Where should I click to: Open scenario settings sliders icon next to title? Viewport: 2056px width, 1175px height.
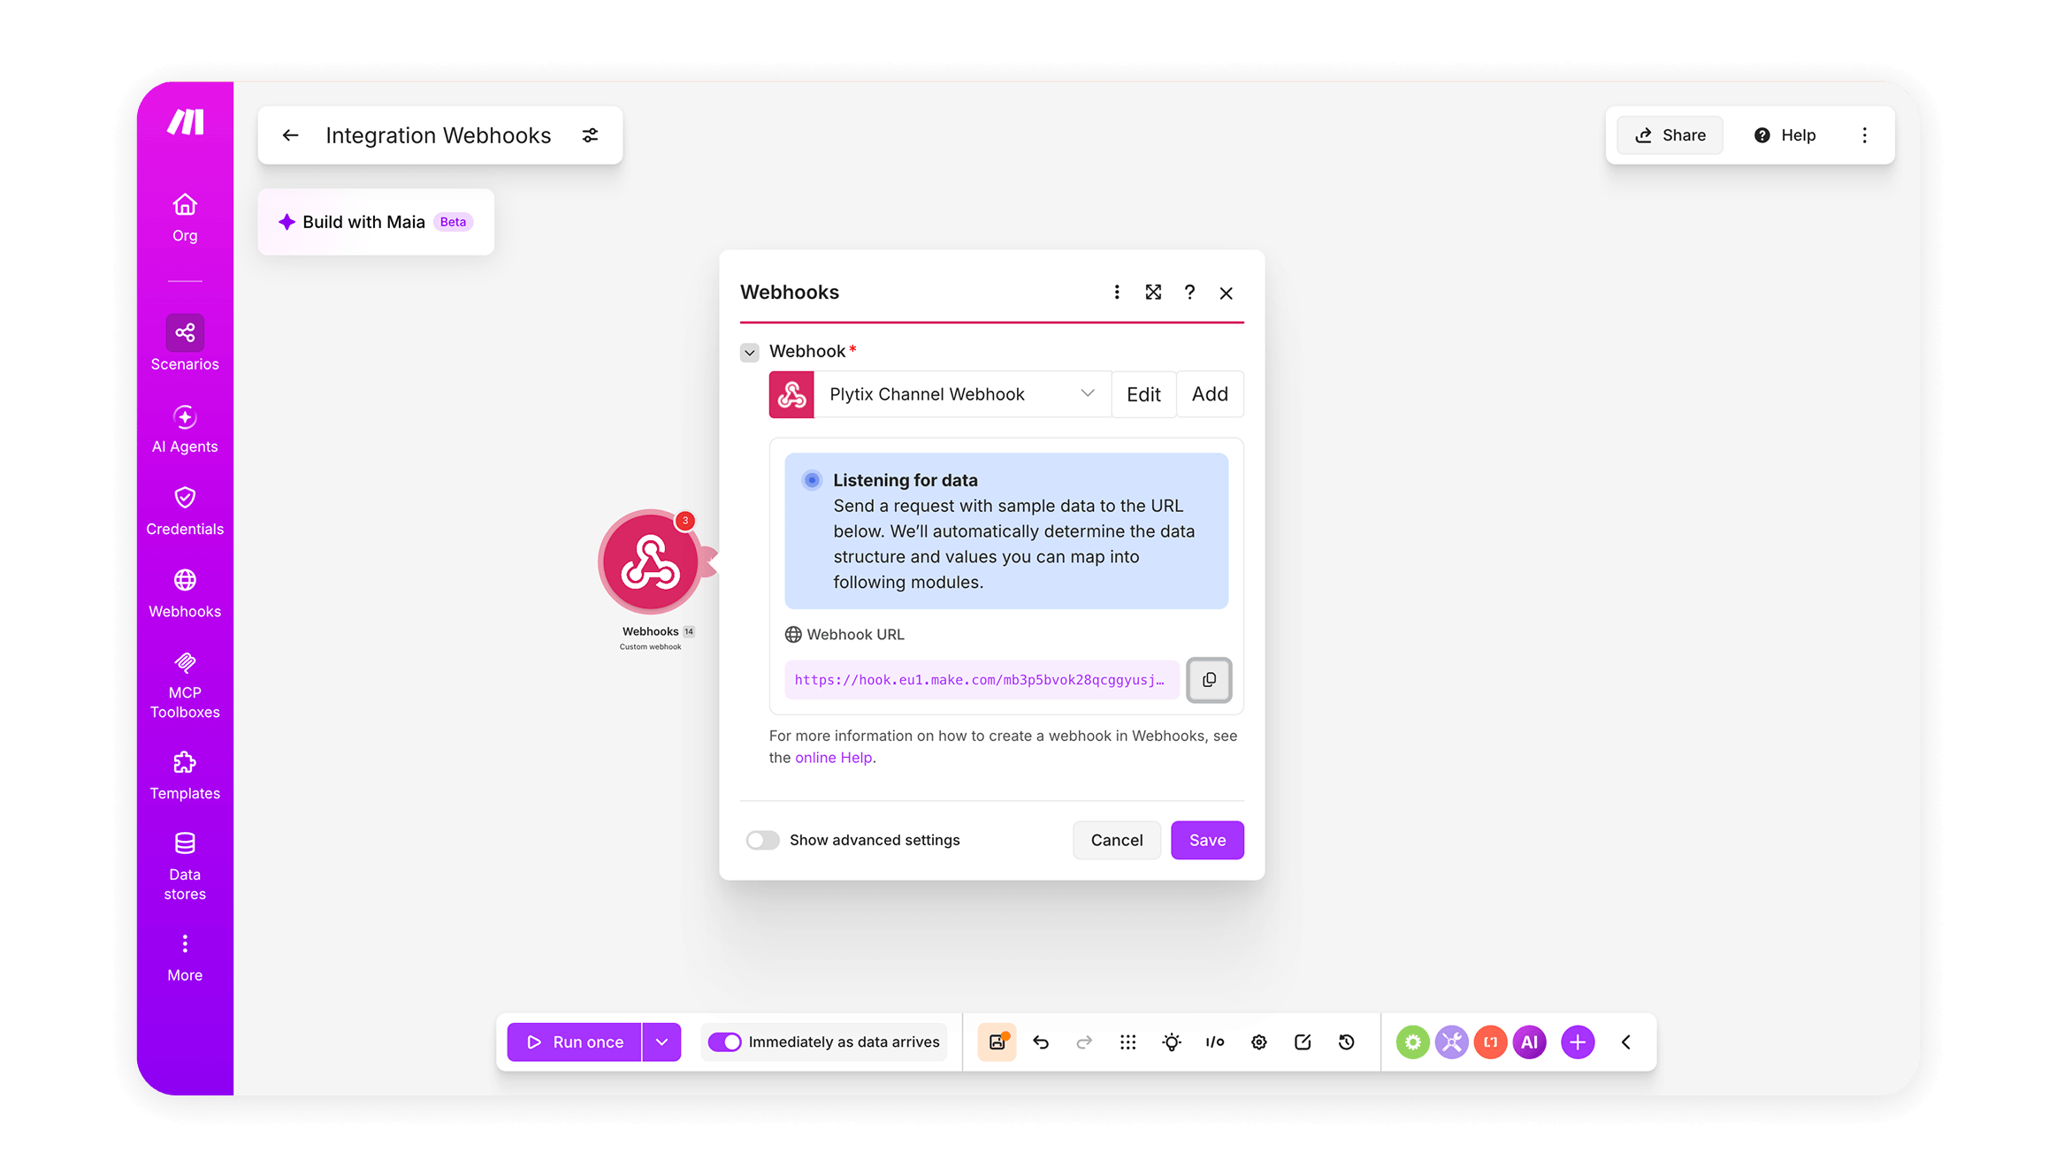(590, 135)
